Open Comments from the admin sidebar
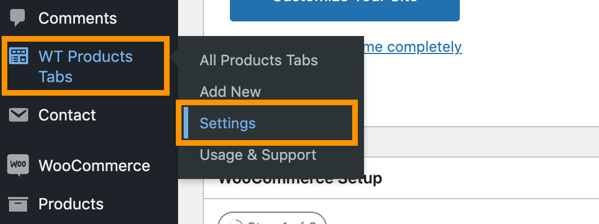 pyautogui.click(x=78, y=19)
